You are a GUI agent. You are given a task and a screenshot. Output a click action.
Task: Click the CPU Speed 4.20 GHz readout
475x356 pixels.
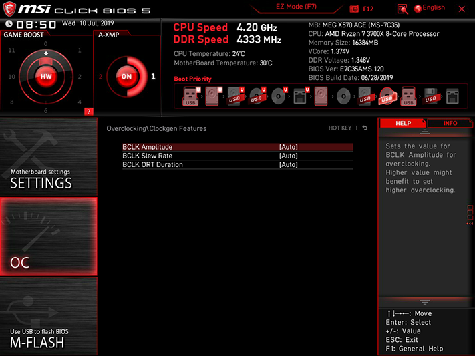coord(225,27)
